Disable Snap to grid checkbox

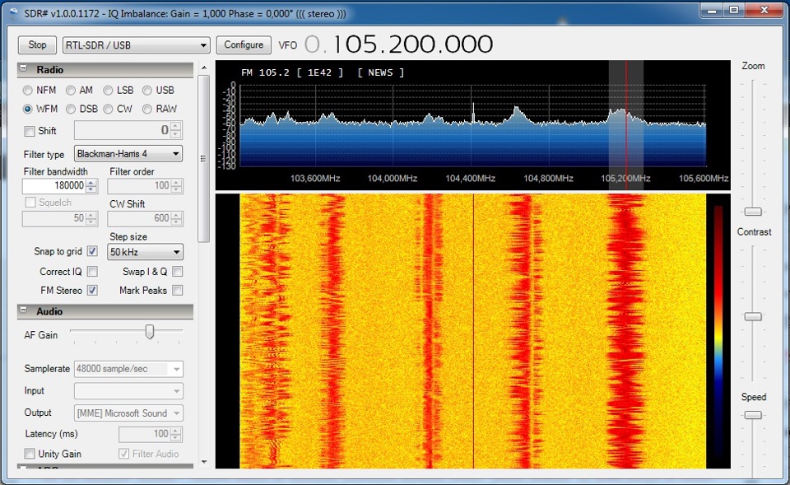pyautogui.click(x=92, y=251)
